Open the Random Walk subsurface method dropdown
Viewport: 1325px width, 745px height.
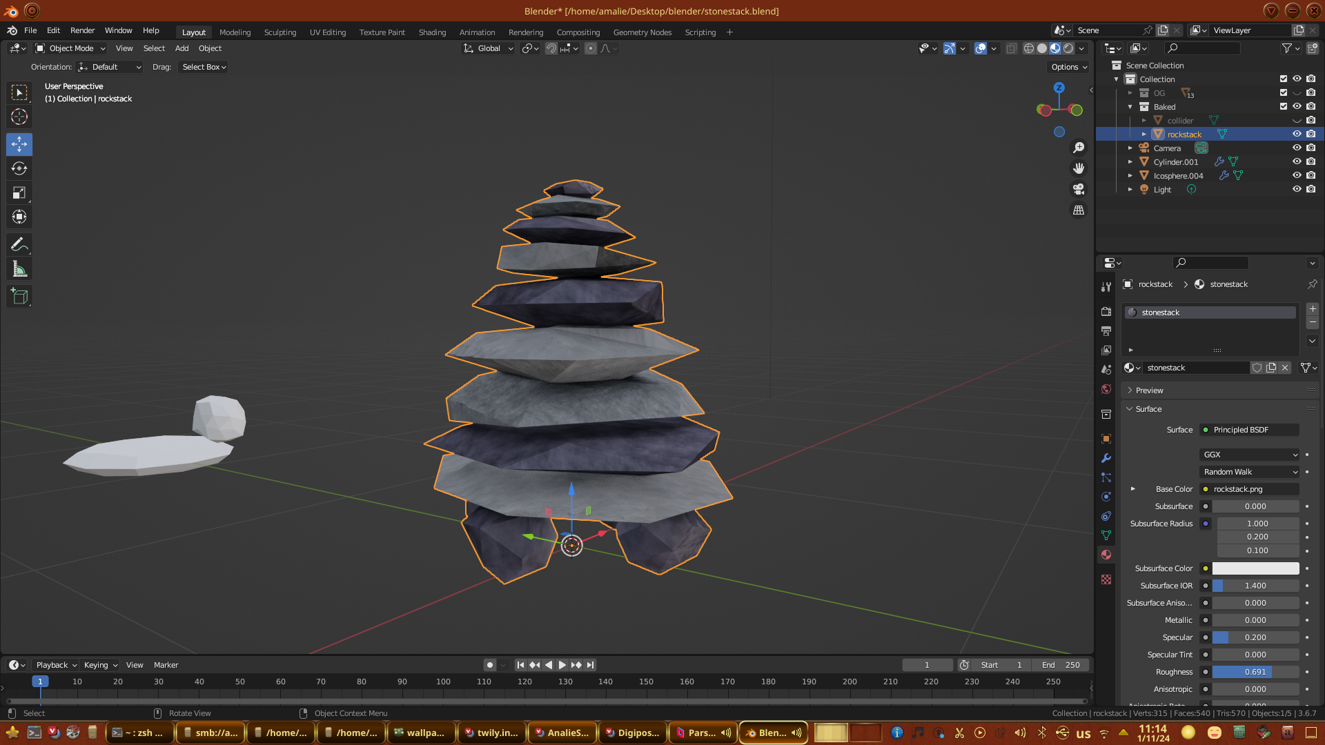[x=1250, y=472]
